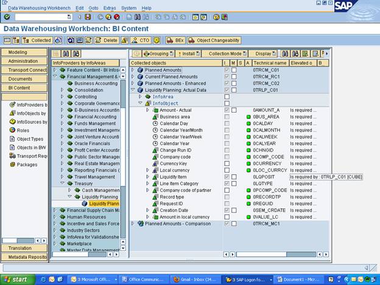
Task: Open the Help menu
Action: (x=146, y=8)
